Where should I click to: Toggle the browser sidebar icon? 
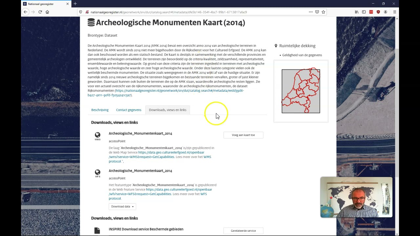click(364, 12)
